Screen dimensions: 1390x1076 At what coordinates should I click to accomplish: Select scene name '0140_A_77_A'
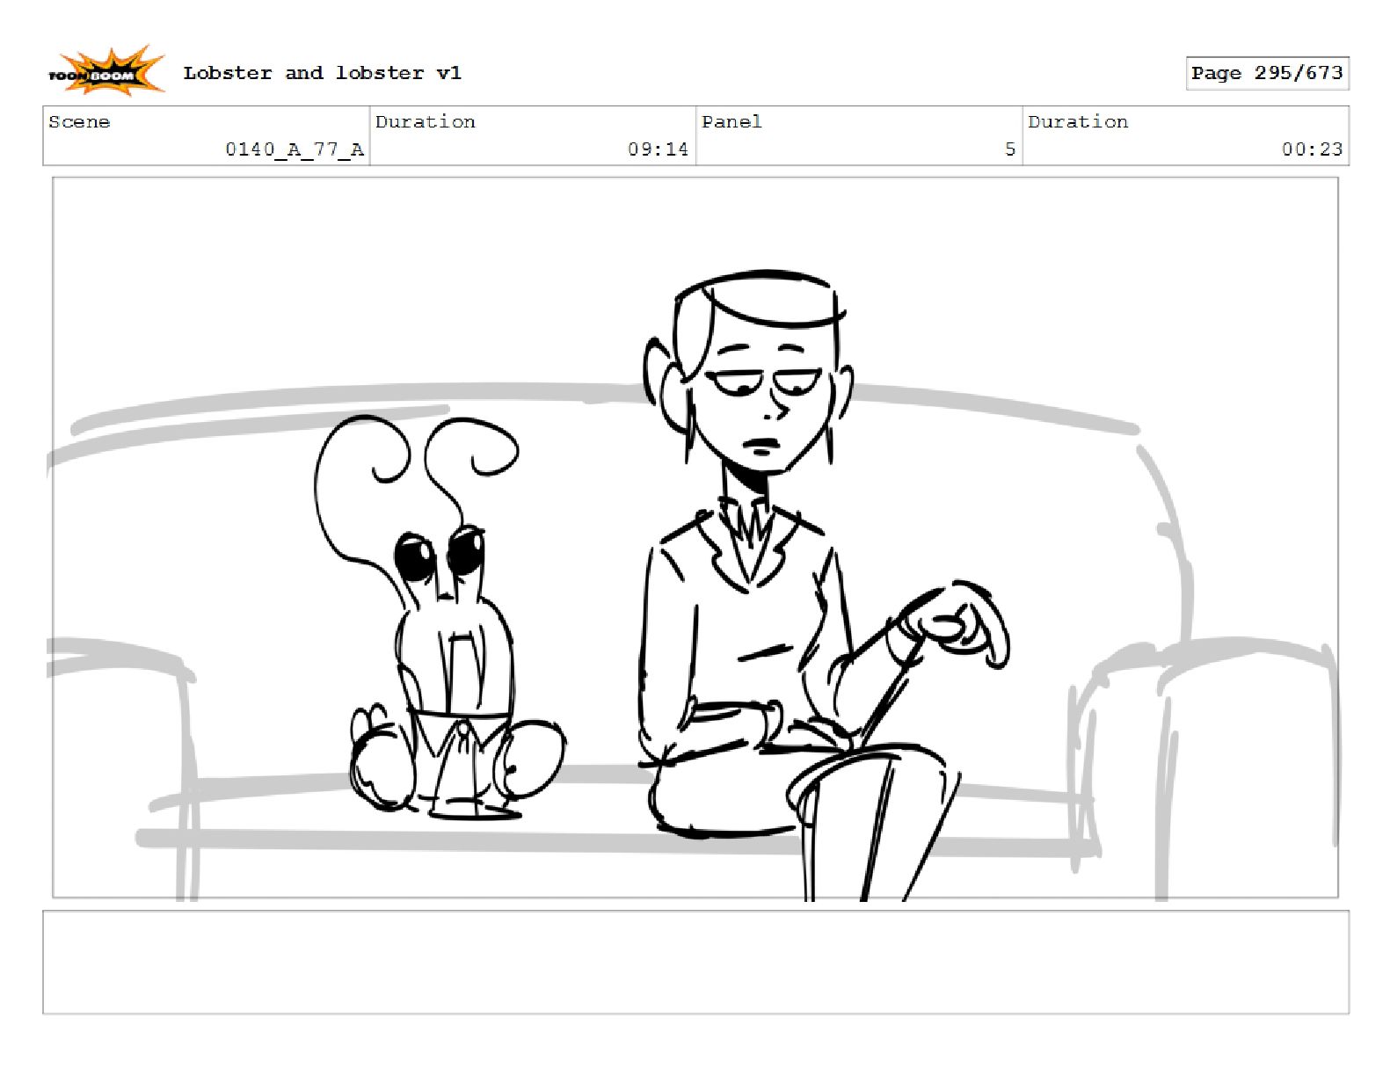(x=295, y=149)
